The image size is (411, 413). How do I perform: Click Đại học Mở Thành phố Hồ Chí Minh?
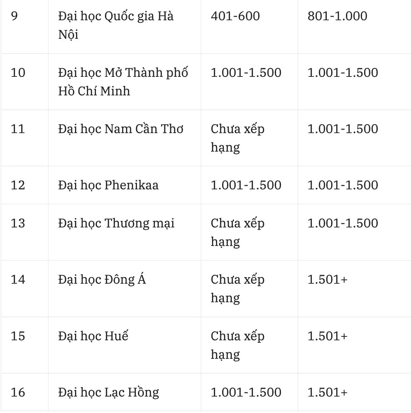123,82
